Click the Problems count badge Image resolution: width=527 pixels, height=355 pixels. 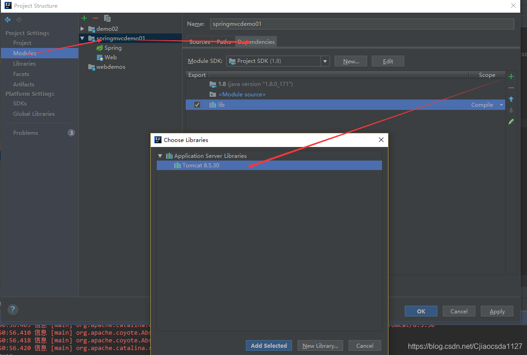71,133
